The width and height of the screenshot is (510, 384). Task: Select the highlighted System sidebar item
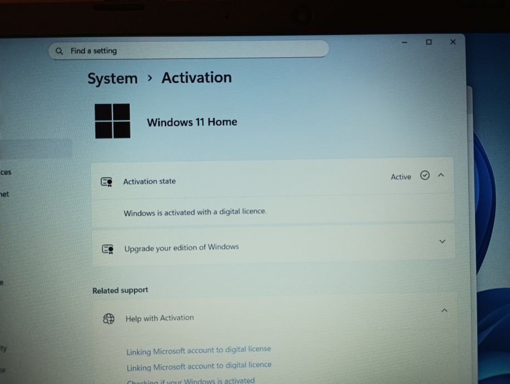tap(36, 149)
